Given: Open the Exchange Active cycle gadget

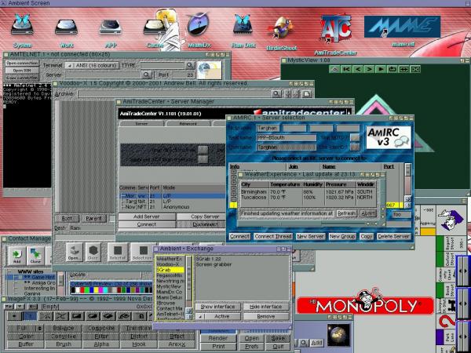Looking at the screenshot, I should coord(218,316).
